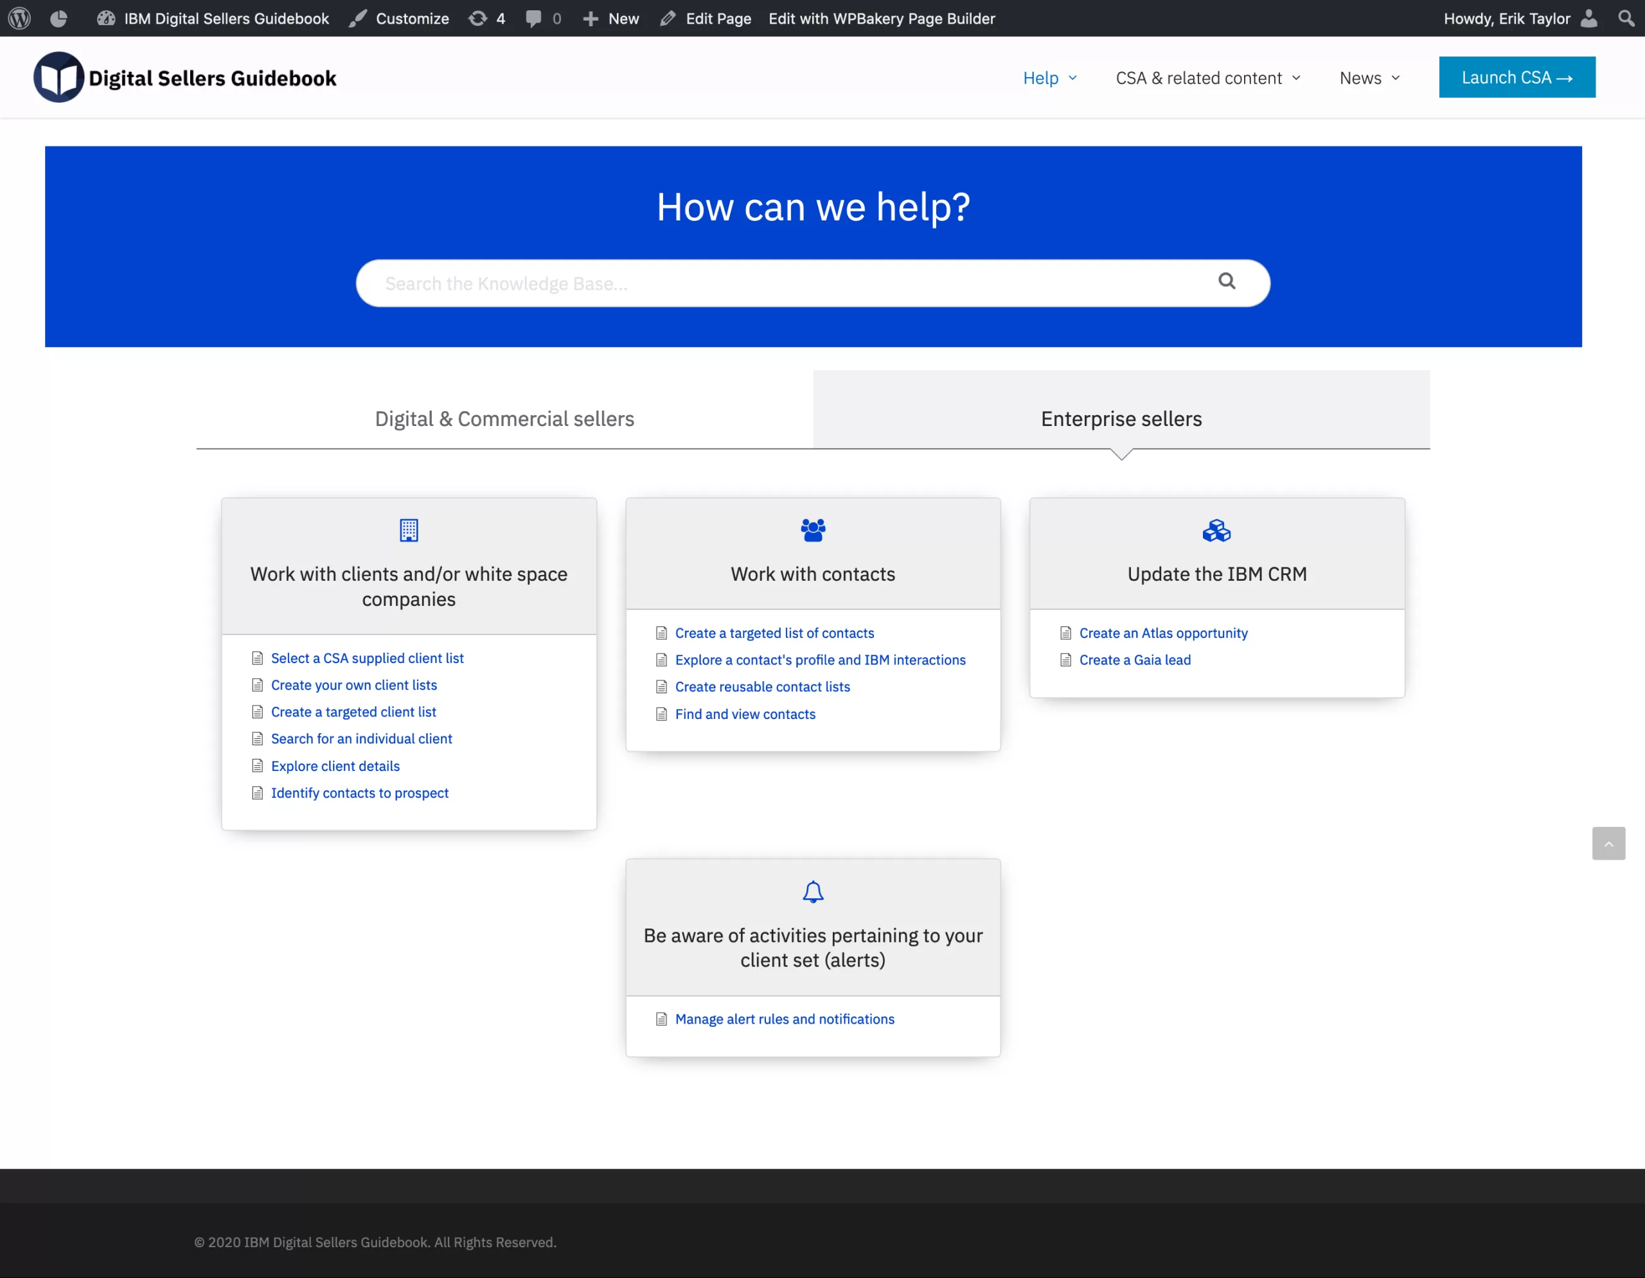Open the Update the IBM CRM heading
This screenshot has width=1645, height=1278.
coord(1216,574)
